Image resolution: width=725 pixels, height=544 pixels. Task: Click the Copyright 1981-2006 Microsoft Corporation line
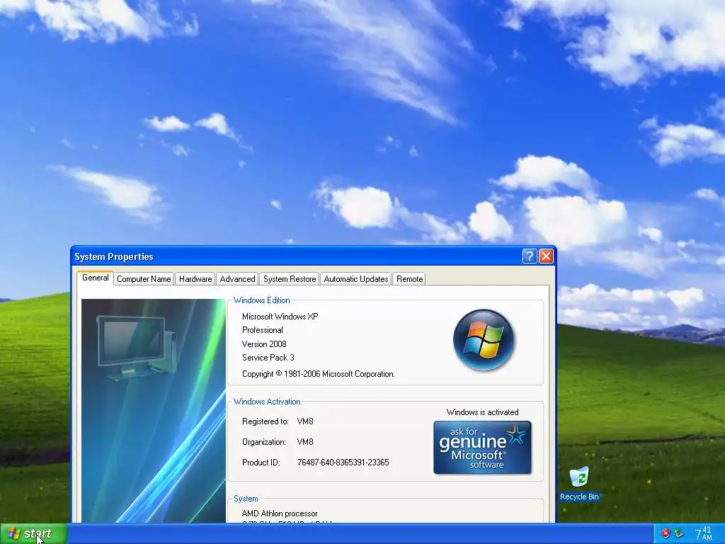pos(319,374)
